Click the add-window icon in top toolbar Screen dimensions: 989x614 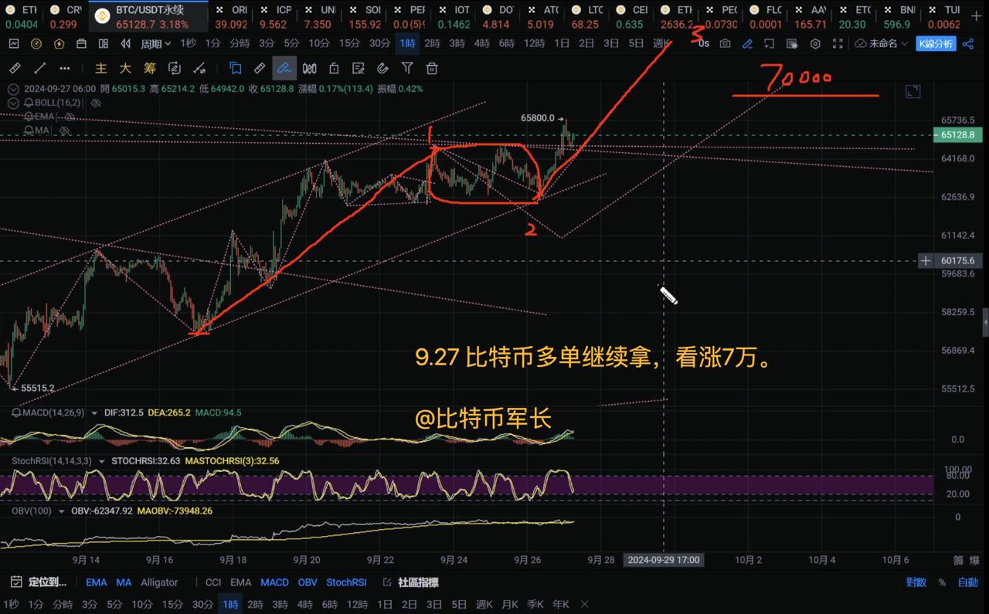pyautogui.click(x=769, y=44)
